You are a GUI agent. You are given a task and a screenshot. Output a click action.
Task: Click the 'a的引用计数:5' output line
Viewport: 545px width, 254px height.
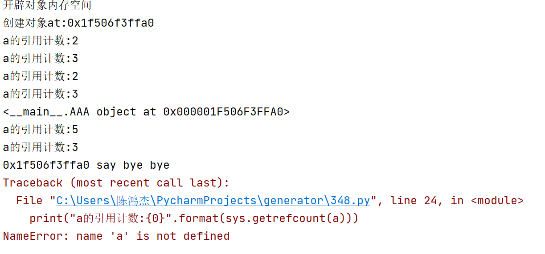(x=41, y=130)
